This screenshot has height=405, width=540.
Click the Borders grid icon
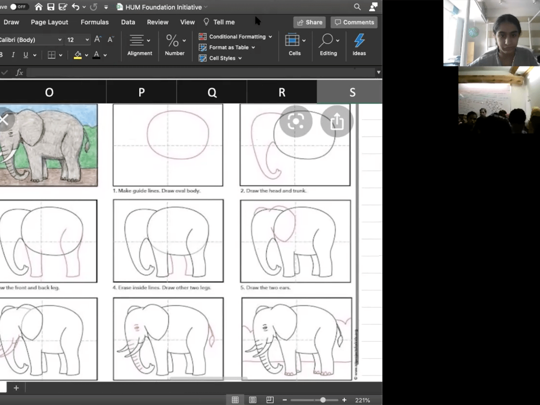51,55
